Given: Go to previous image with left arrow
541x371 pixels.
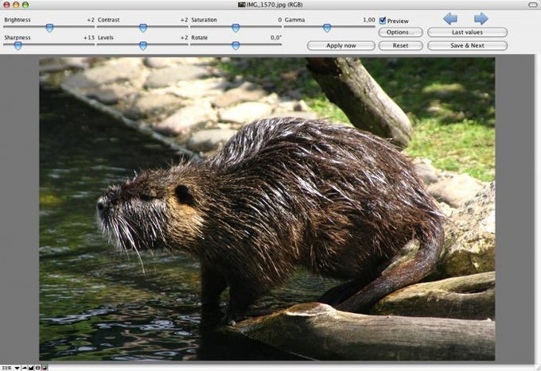Looking at the screenshot, I should (x=450, y=18).
